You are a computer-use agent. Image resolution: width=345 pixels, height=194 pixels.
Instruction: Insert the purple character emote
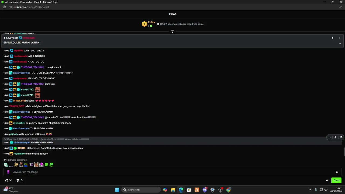pos(41,165)
